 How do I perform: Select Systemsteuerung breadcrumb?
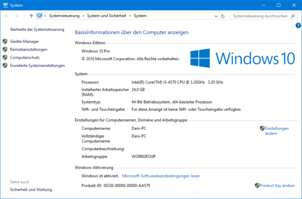click(64, 16)
